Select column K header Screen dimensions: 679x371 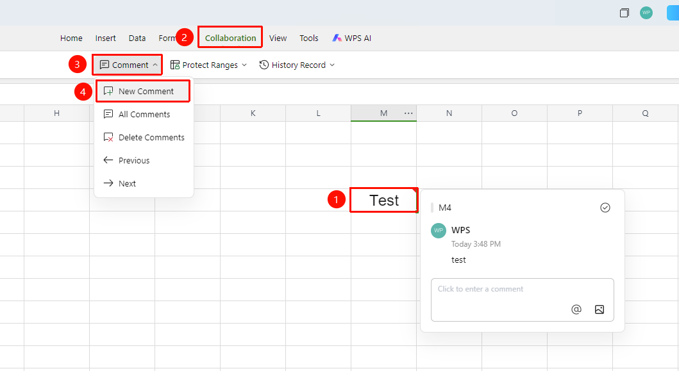253,113
